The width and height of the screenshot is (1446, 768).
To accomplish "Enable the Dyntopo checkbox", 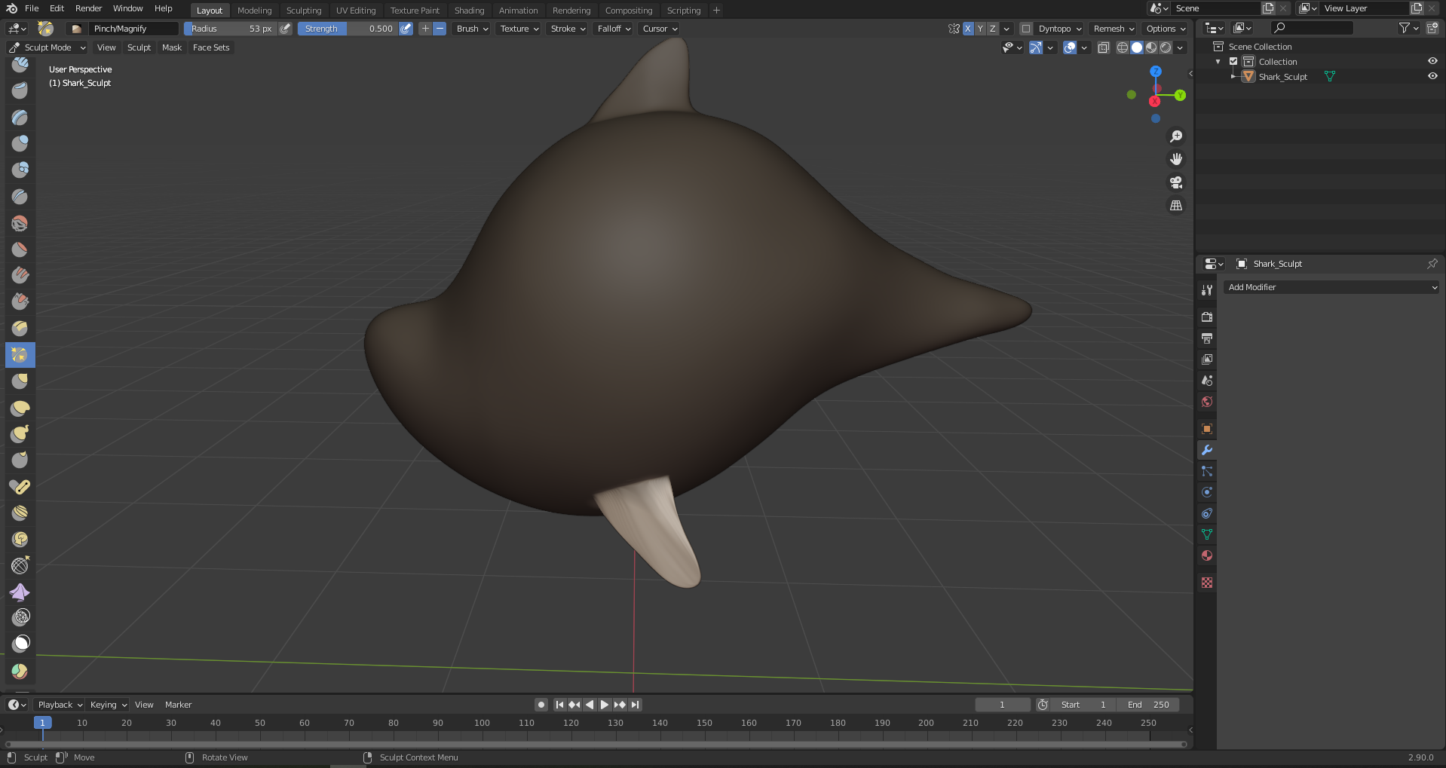I will (1026, 29).
